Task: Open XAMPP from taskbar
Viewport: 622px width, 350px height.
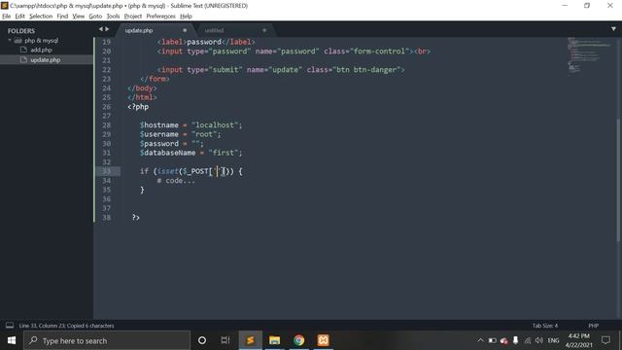Action: 323,340
